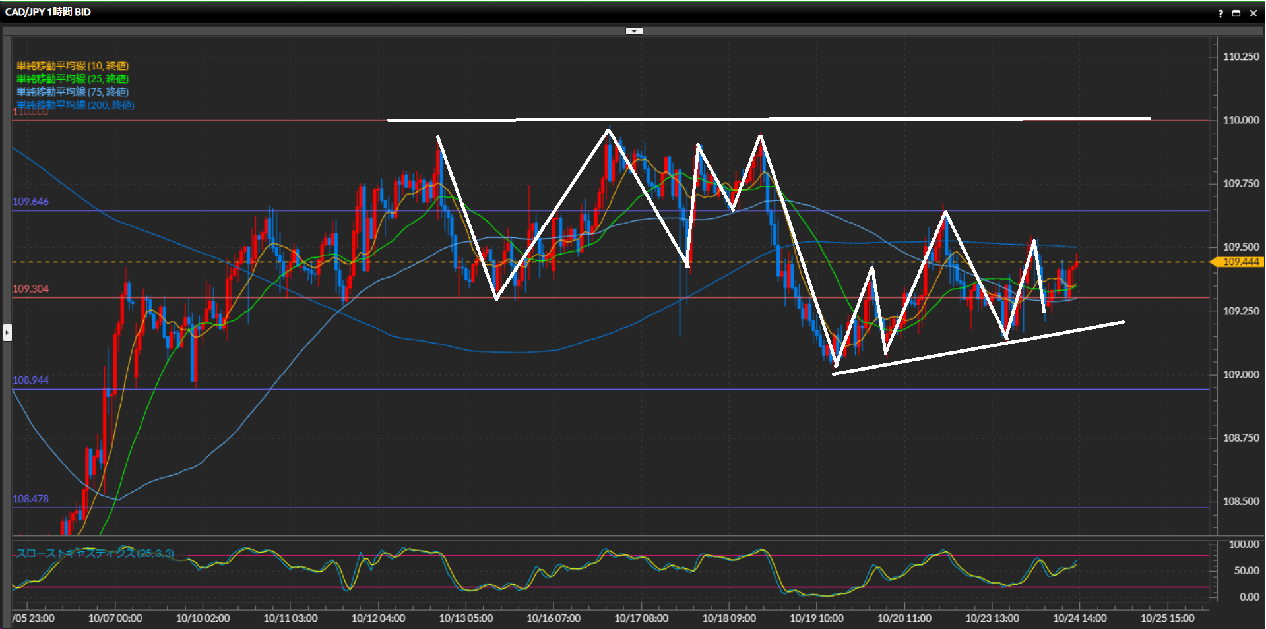Click the 110.000 price axis label

pyautogui.click(x=1241, y=120)
